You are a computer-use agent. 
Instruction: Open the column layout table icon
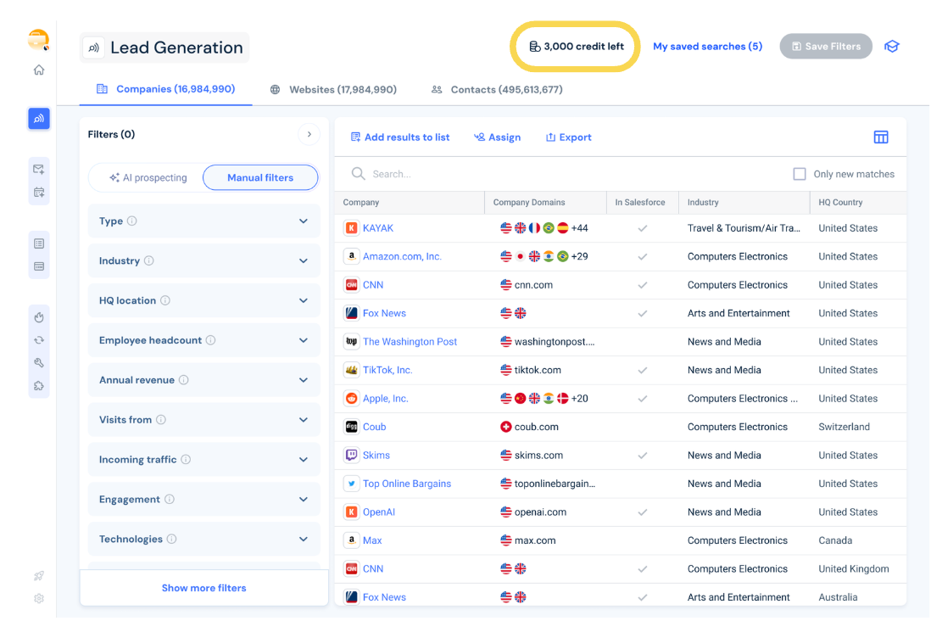point(881,137)
